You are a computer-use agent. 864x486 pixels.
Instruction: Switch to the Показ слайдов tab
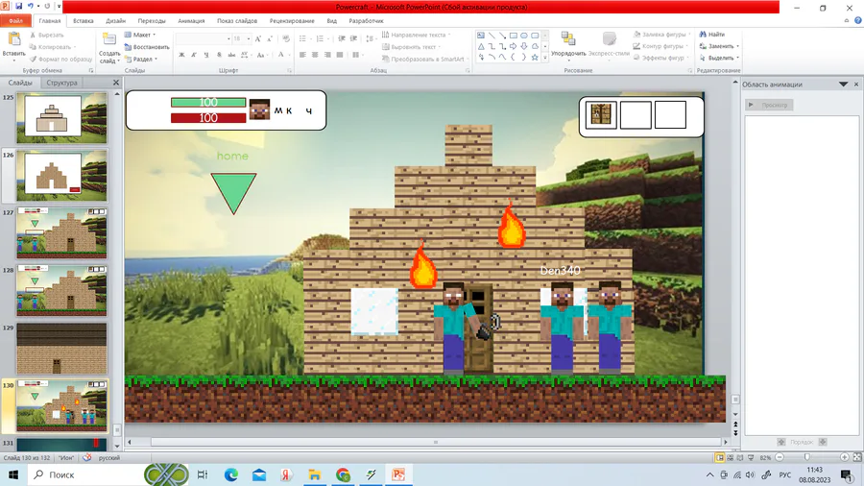coord(237,21)
